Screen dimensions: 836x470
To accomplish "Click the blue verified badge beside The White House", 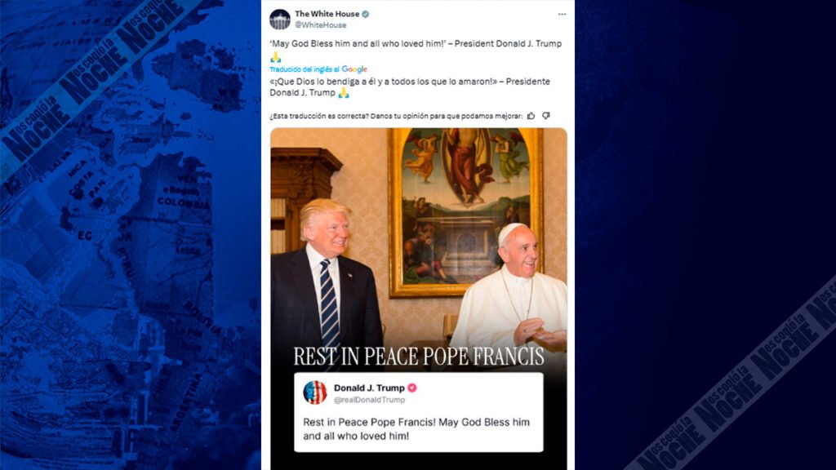I will (x=366, y=15).
